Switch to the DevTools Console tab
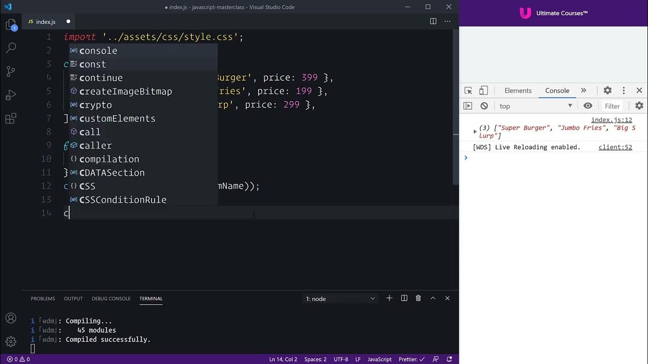 point(557,90)
